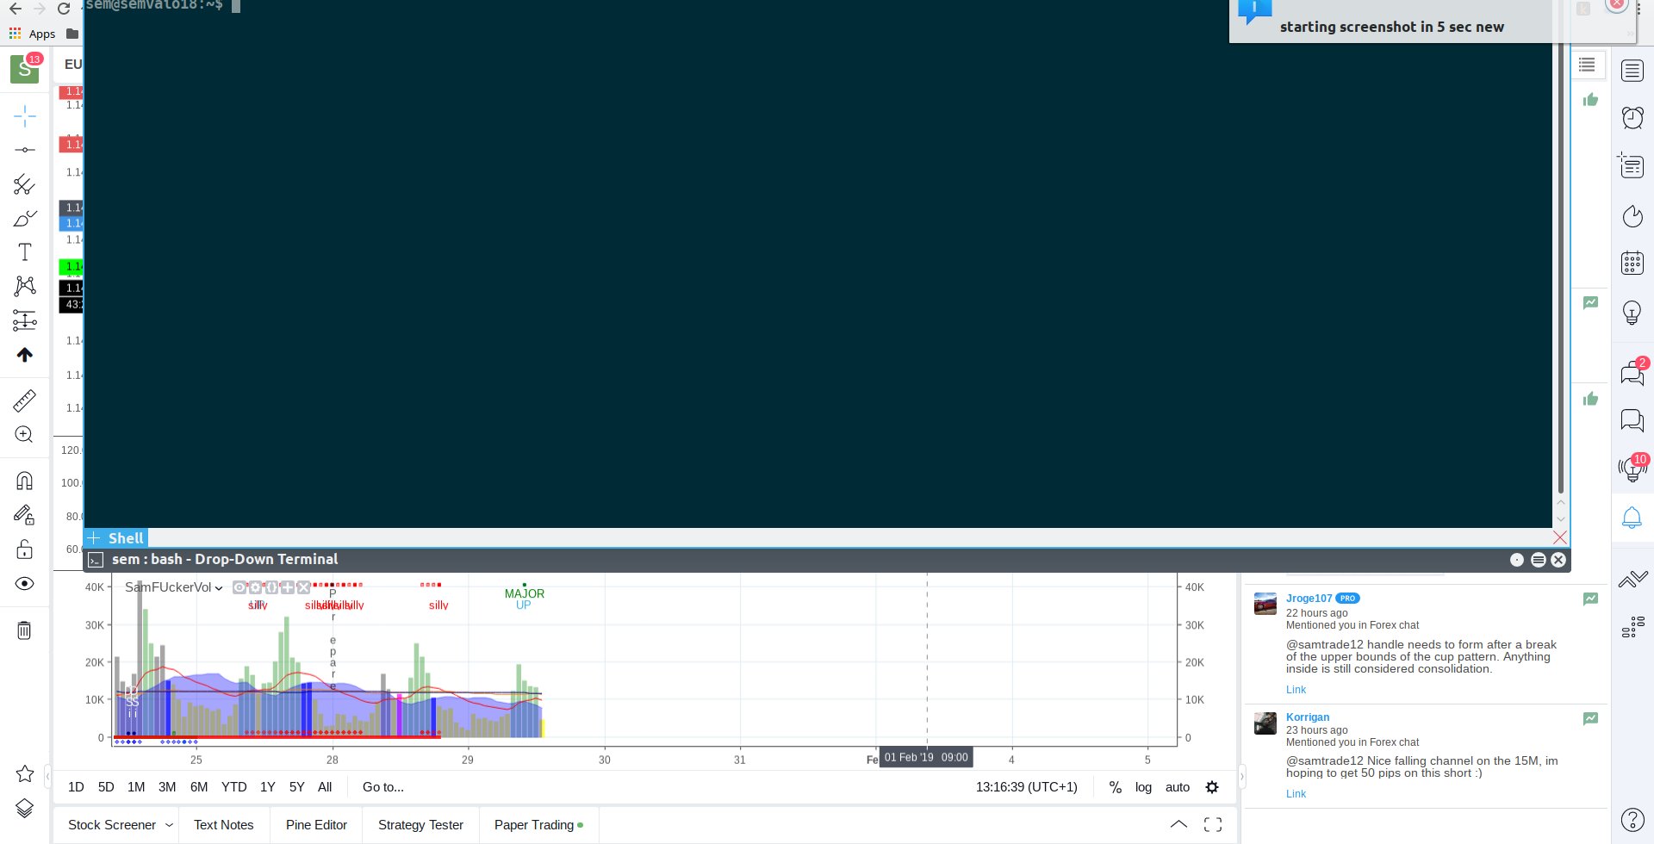The width and height of the screenshot is (1654, 844).
Task: Open the Link under Korrigan's mention
Action: [1296, 794]
